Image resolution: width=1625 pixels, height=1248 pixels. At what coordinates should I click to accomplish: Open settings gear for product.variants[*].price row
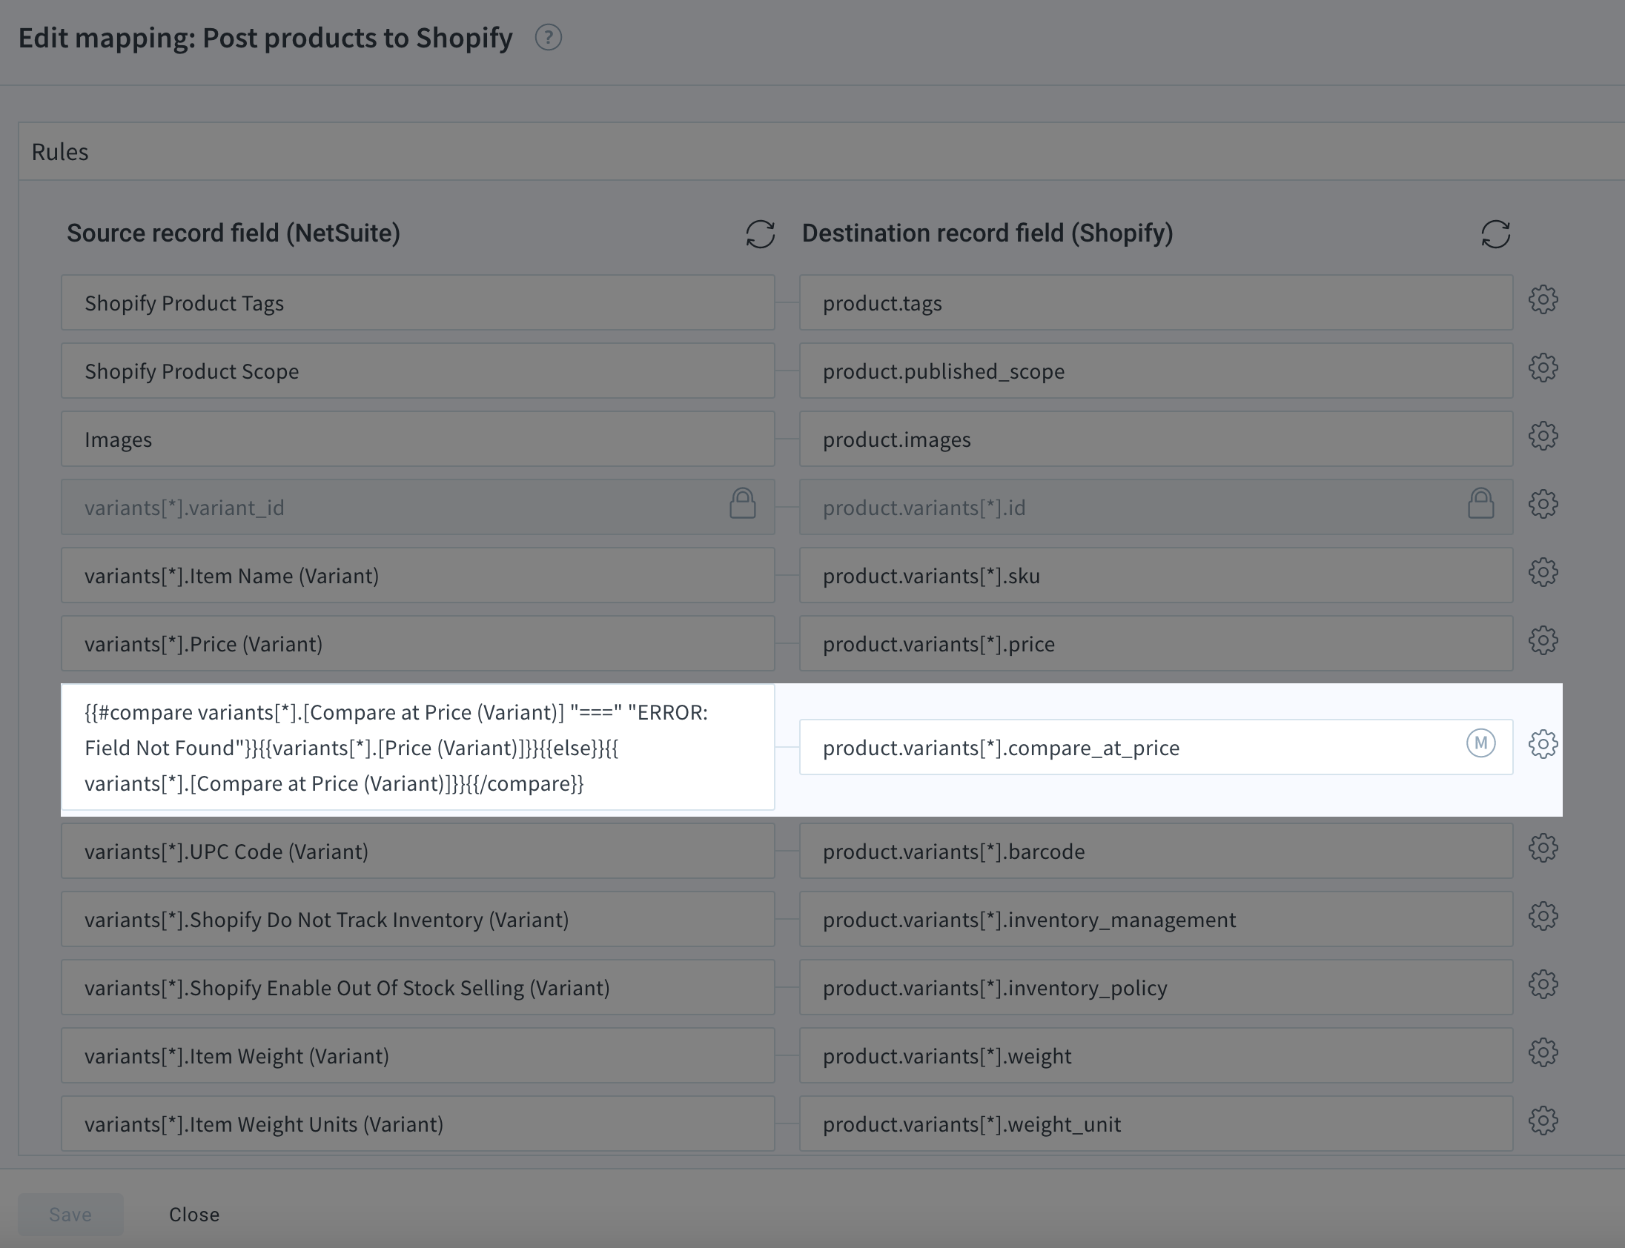1543,641
